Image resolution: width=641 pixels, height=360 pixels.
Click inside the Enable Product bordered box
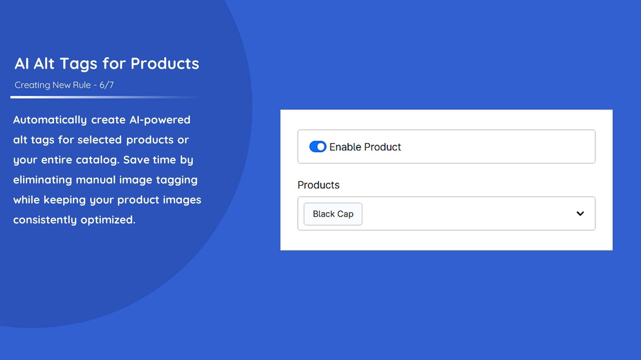[446, 147]
